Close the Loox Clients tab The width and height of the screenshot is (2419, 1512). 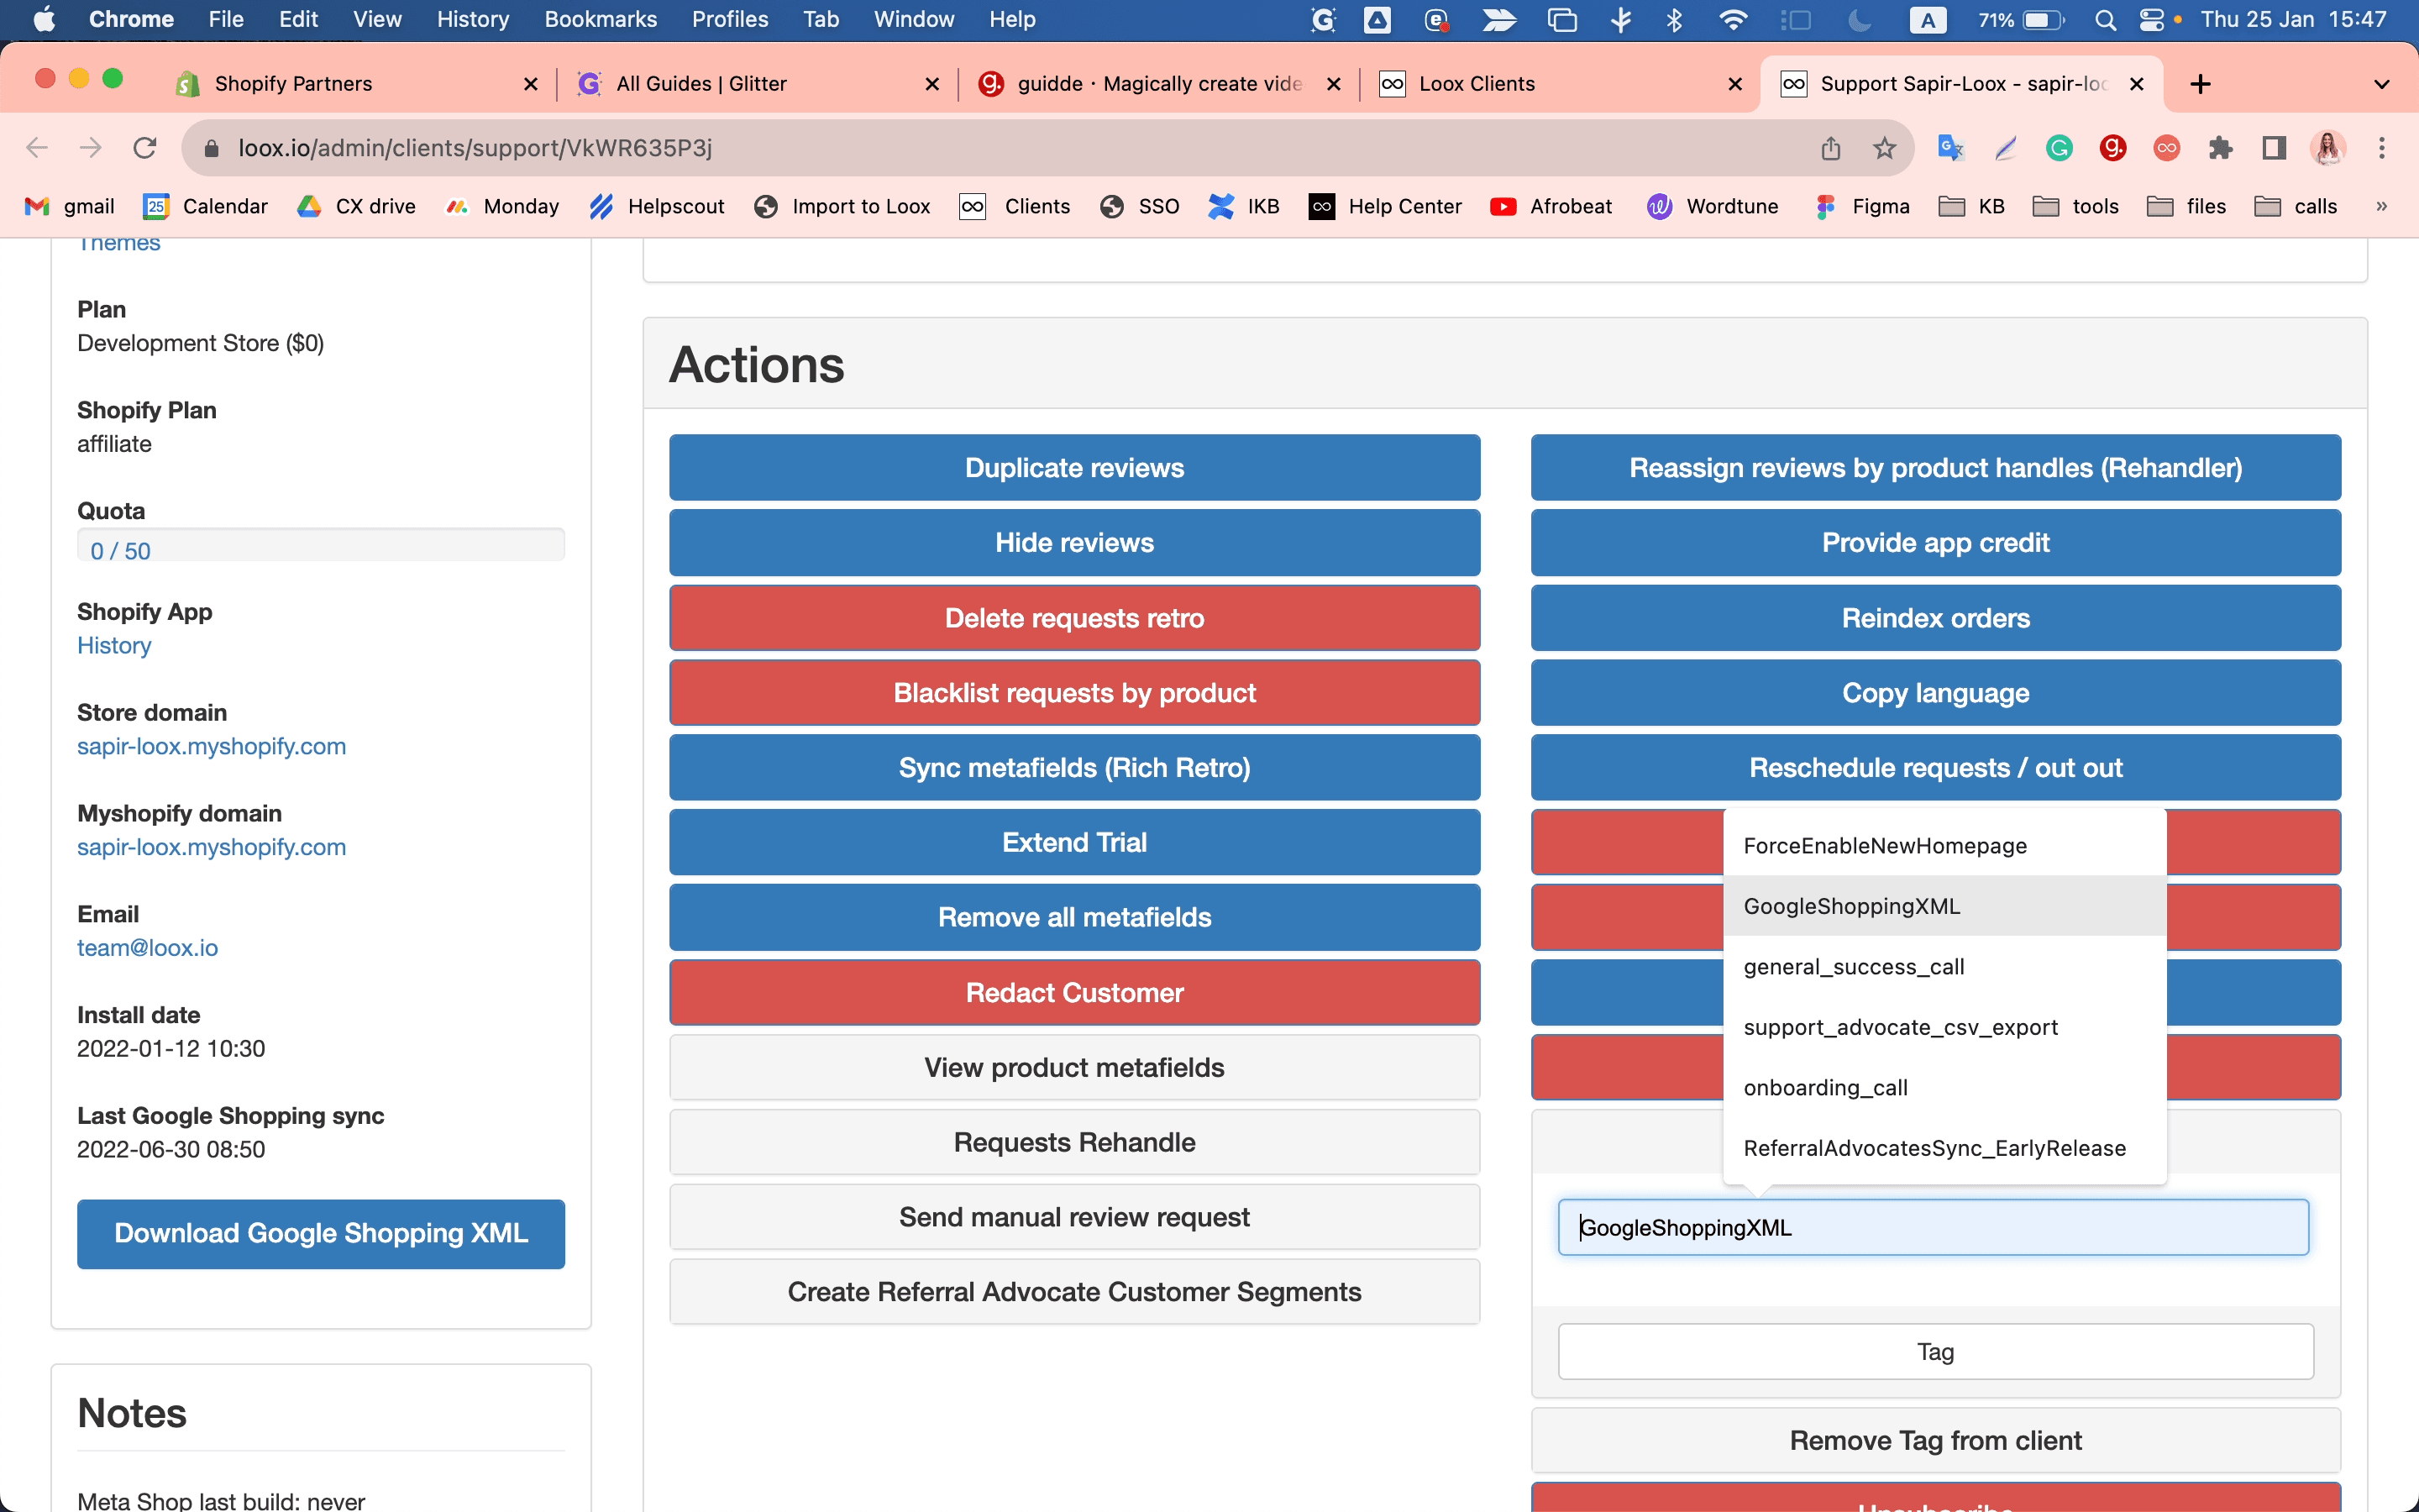(x=1735, y=84)
